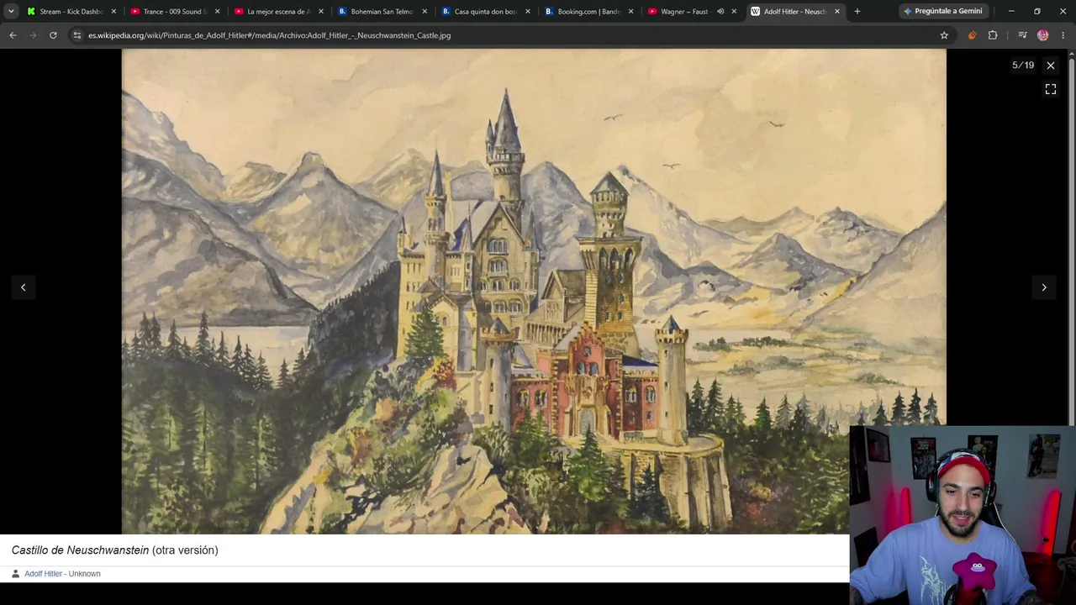
Task: Click the caption 'Castillo de Neuschwanstein (otra versión)'
Action: point(114,550)
